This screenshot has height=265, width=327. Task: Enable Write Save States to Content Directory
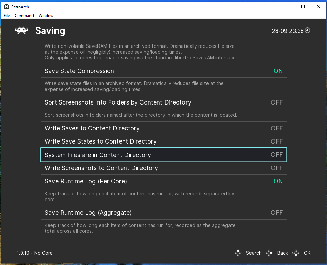pyautogui.click(x=277, y=141)
